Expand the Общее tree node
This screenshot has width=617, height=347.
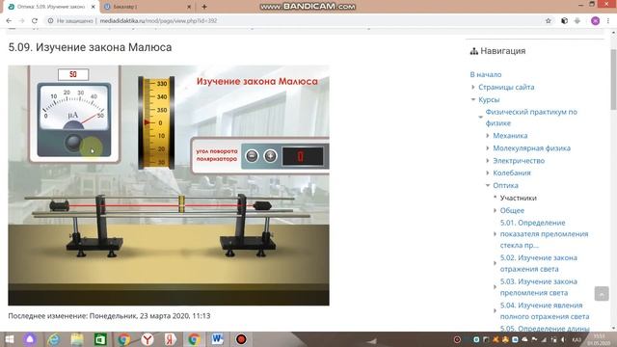[x=495, y=210]
